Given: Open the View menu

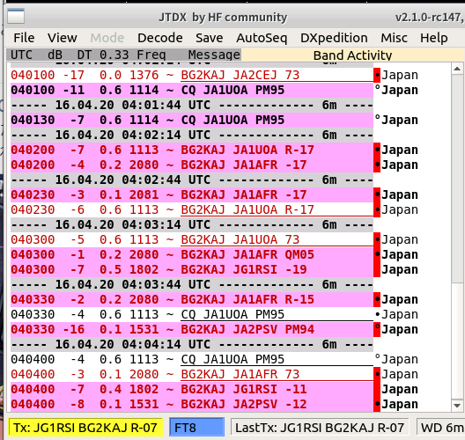Looking at the screenshot, I should click(63, 38).
